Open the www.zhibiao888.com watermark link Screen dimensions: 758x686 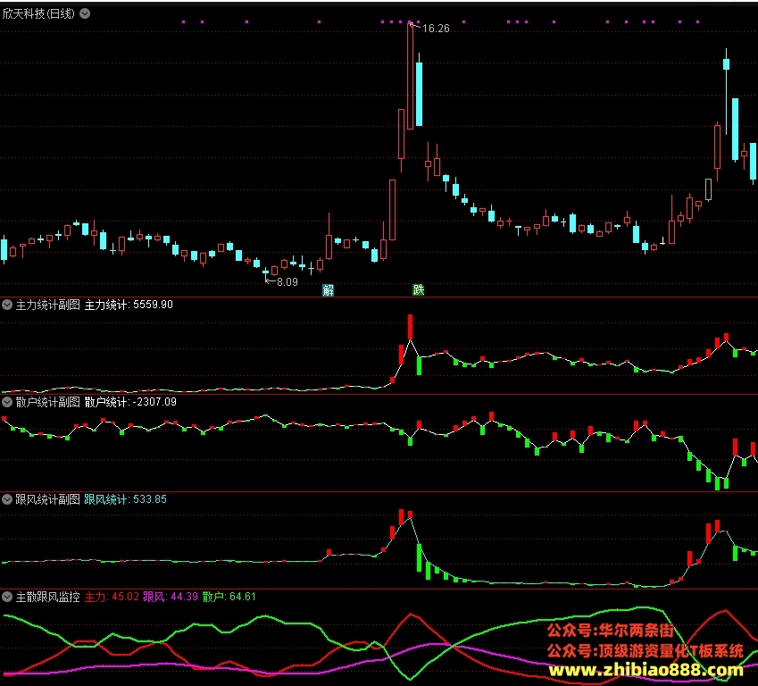(646, 671)
